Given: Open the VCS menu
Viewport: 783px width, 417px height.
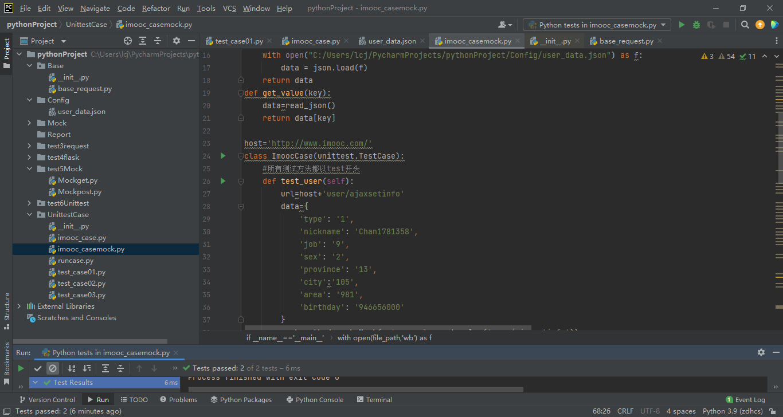Looking at the screenshot, I should 229,8.
